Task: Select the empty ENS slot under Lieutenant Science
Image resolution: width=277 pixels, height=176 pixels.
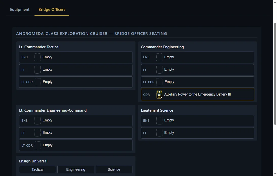Action: tap(197, 120)
